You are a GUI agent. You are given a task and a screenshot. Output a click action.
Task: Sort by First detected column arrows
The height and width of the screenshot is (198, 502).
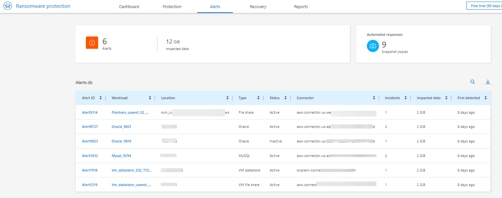click(486, 98)
